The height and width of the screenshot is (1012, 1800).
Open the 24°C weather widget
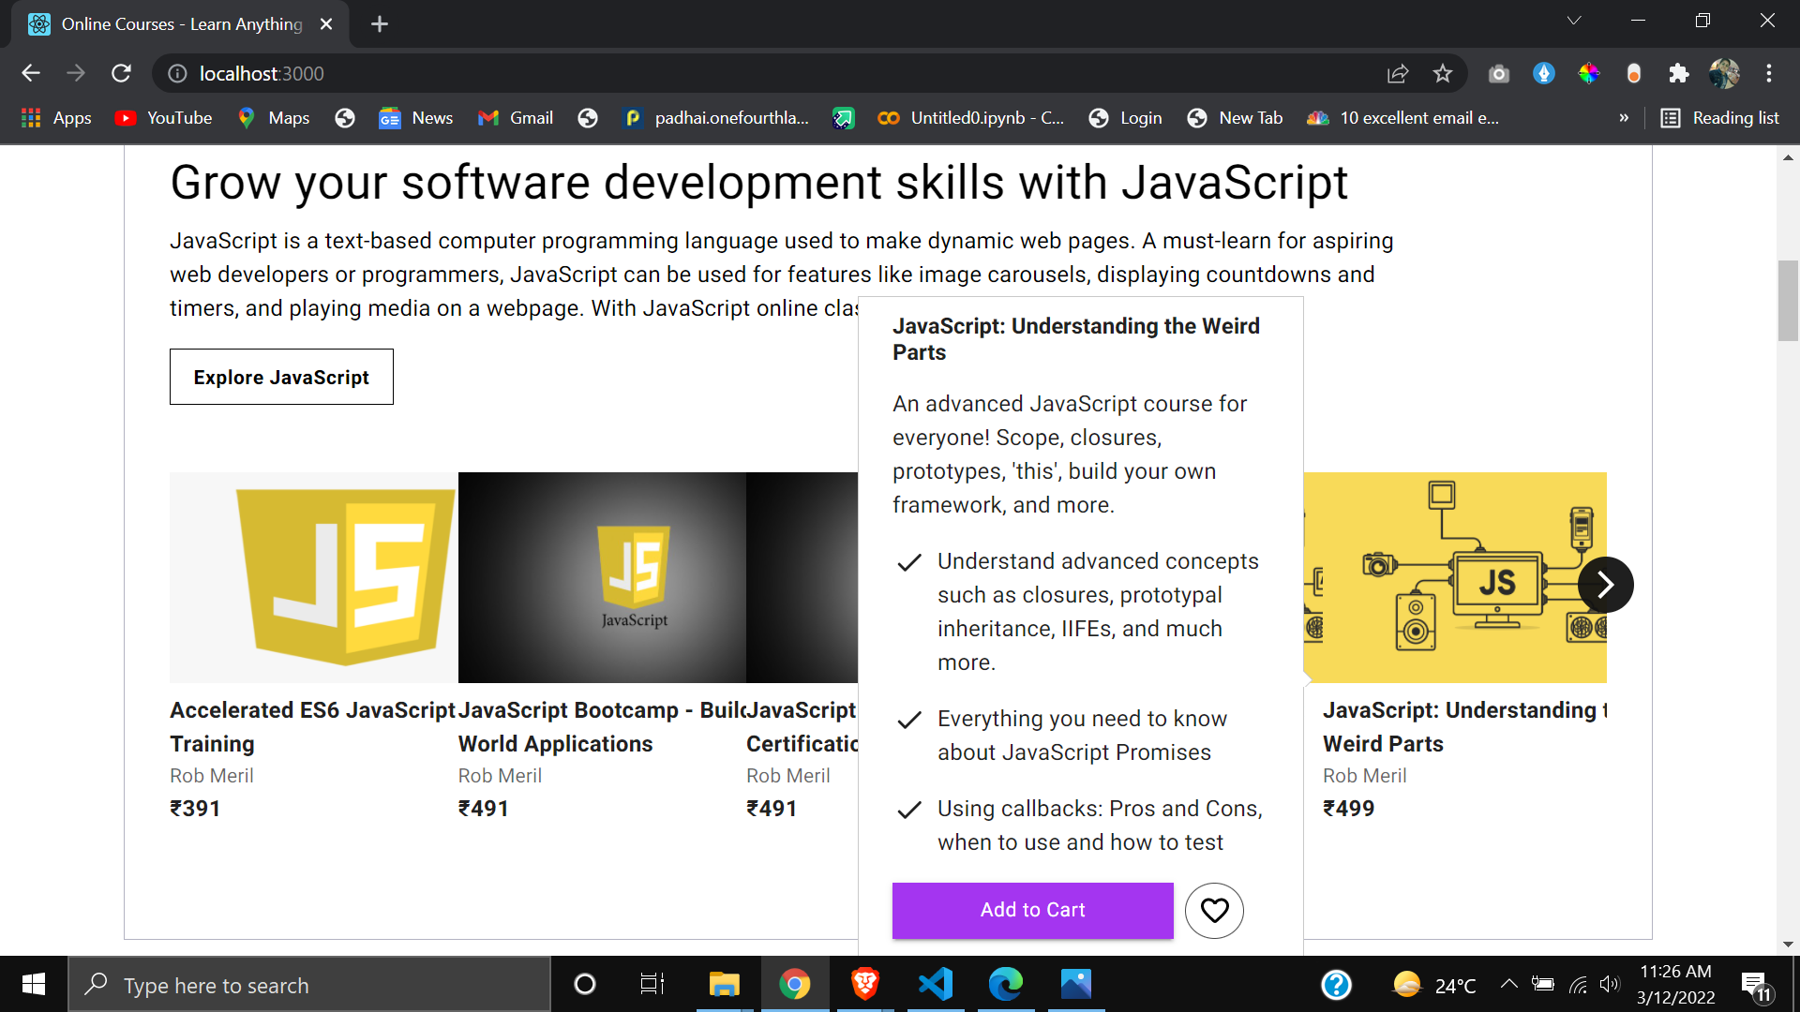1434,985
